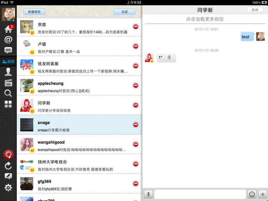The height and width of the screenshot is (201, 268).
Task: Open the search magnifier icon in sidebar
Action: point(8,93)
